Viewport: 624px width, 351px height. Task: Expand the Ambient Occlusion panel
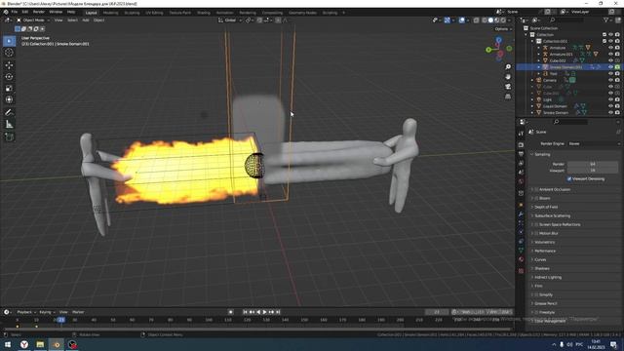click(x=532, y=189)
